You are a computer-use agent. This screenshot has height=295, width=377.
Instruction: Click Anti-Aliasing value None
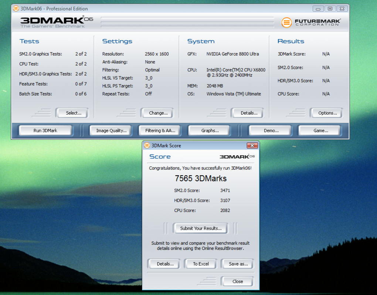(x=150, y=62)
